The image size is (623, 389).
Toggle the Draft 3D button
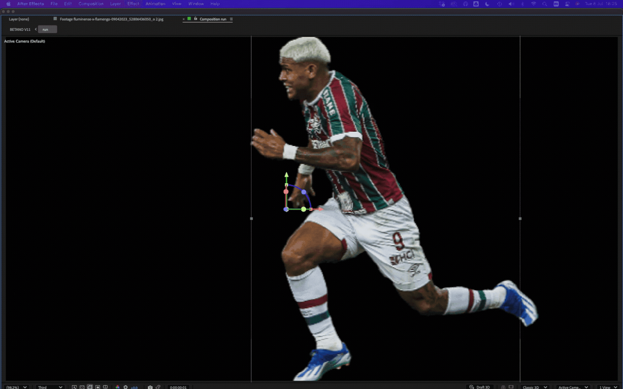click(x=480, y=387)
